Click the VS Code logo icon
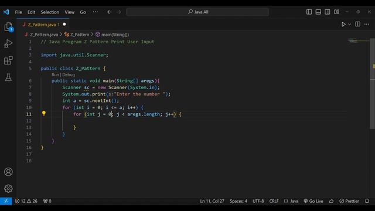Image resolution: width=375 pixels, height=211 pixels. coord(6,12)
